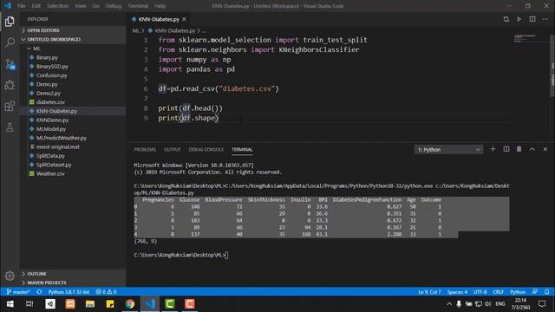
Task: Open the Test flask view in activity bar
Action: (x=10, y=127)
